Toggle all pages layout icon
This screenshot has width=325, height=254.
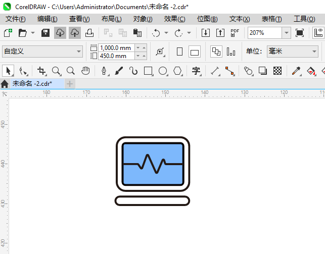216,52
